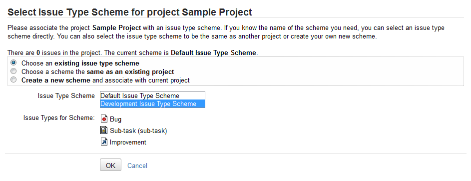The image size is (471, 181).
Task: Click the Cancel link
Action: pos(137,165)
